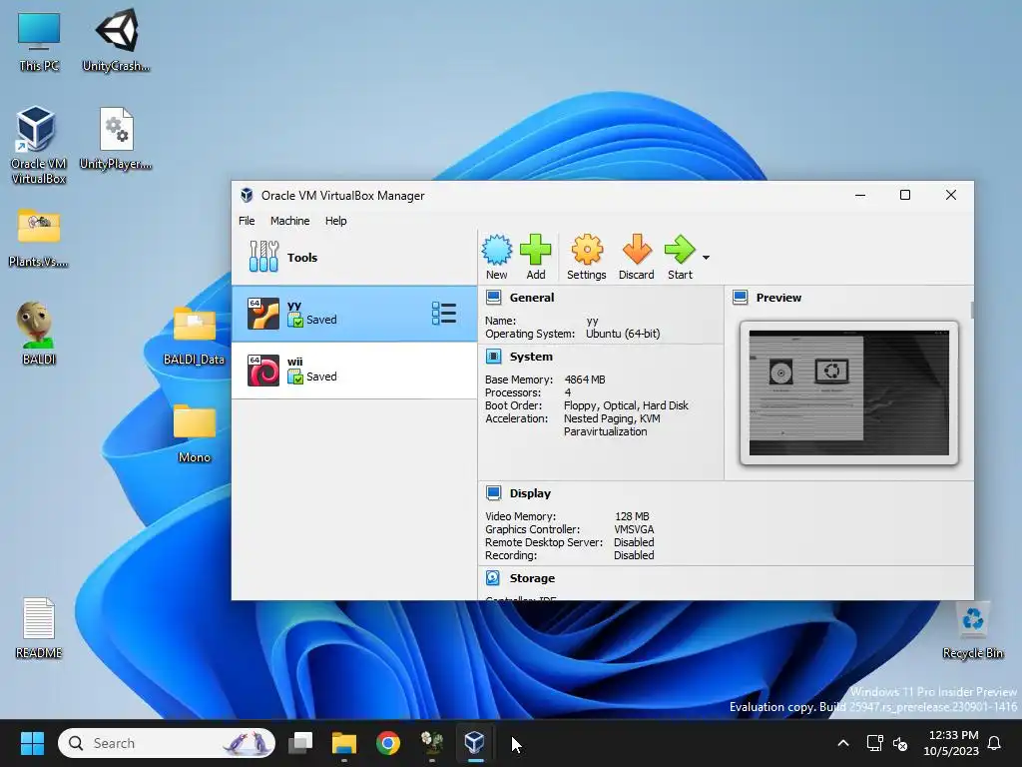Select the Mono folder on desktop
The height and width of the screenshot is (767, 1022).
195,433
